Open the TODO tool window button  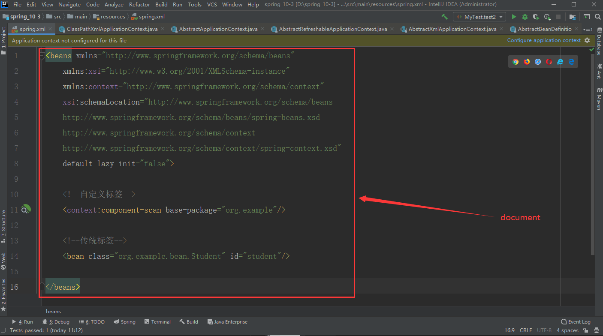click(92, 322)
